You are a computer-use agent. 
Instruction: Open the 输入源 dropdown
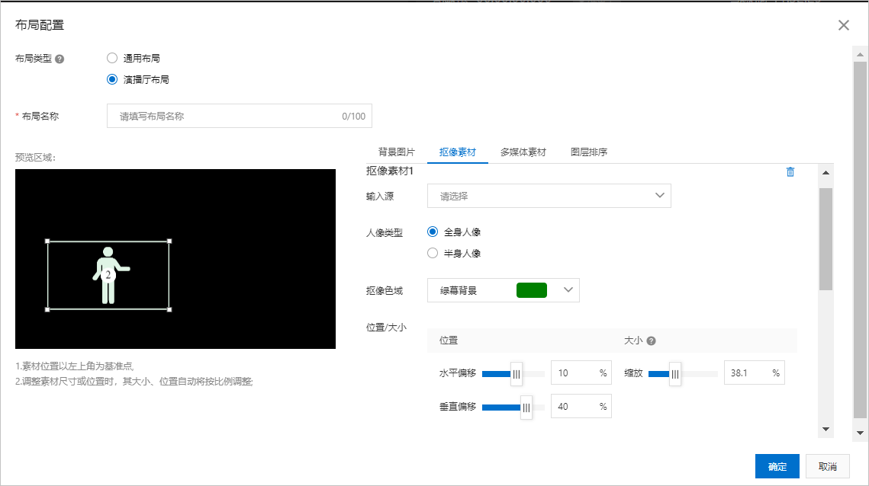click(549, 196)
